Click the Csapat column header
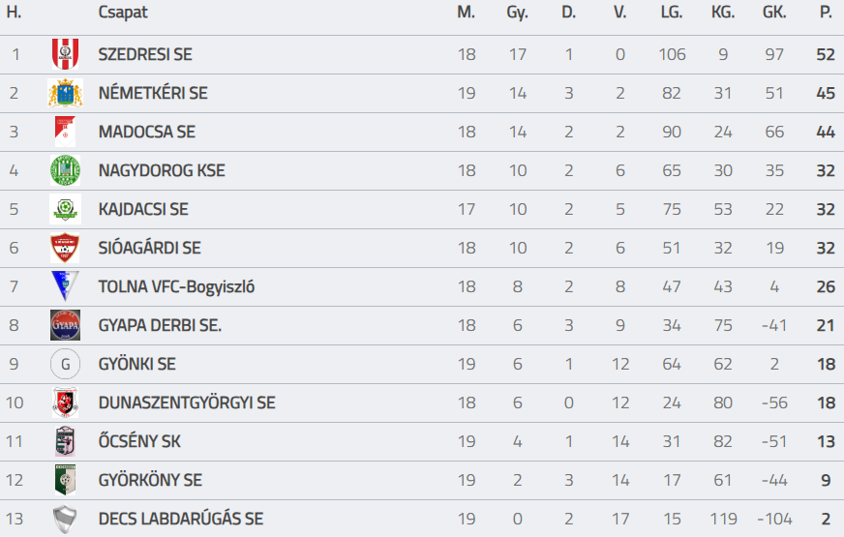The image size is (844, 537). click(x=123, y=13)
